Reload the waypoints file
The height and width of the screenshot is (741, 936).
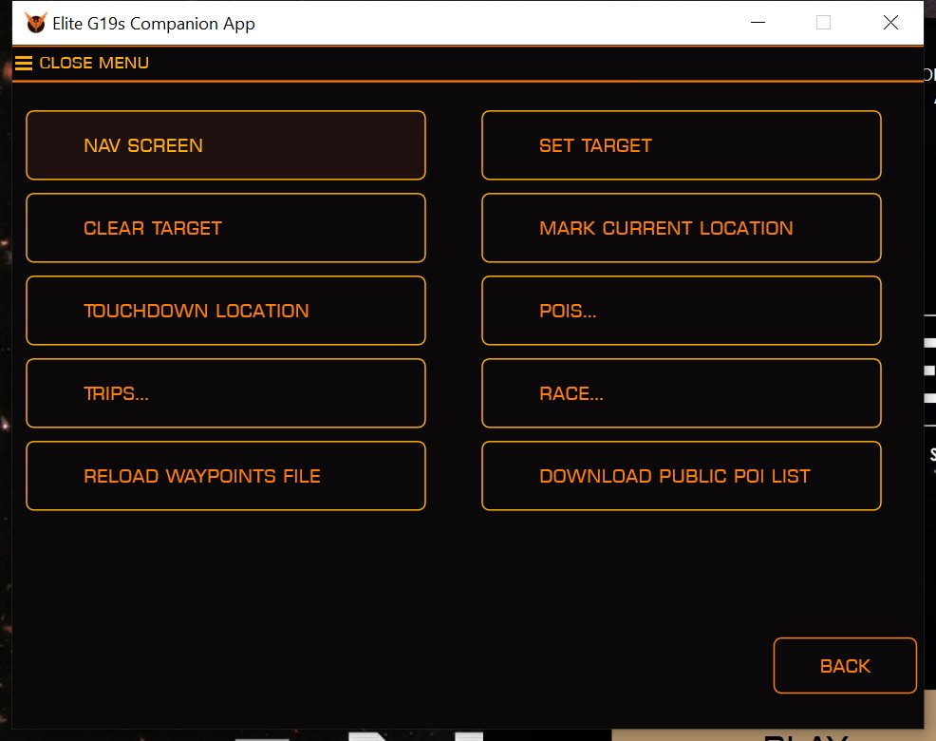tap(225, 476)
